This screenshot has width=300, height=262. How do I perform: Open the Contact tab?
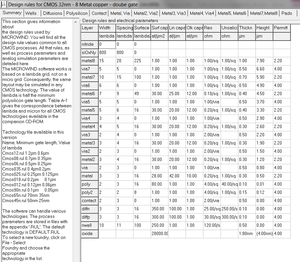[x=99, y=13]
